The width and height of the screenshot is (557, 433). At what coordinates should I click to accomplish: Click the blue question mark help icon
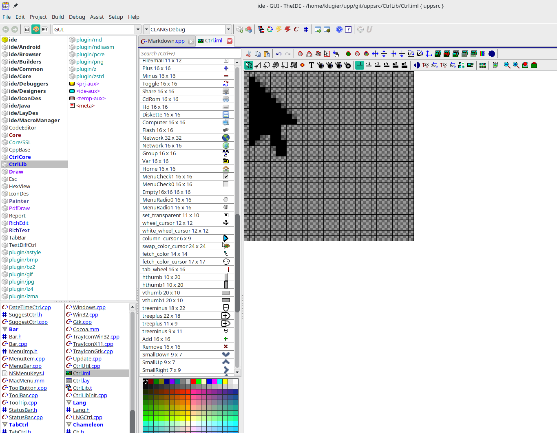[x=339, y=29]
